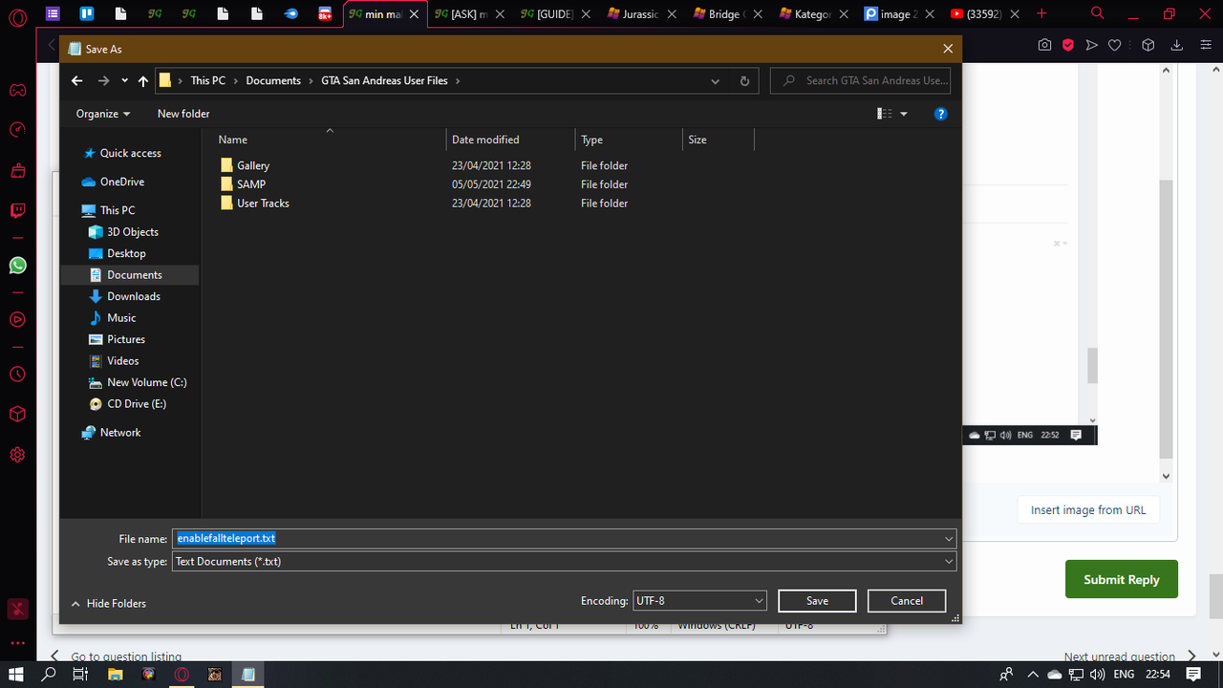Open the Save as type dropdown
Screen dimensions: 1223x688
(x=948, y=562)
